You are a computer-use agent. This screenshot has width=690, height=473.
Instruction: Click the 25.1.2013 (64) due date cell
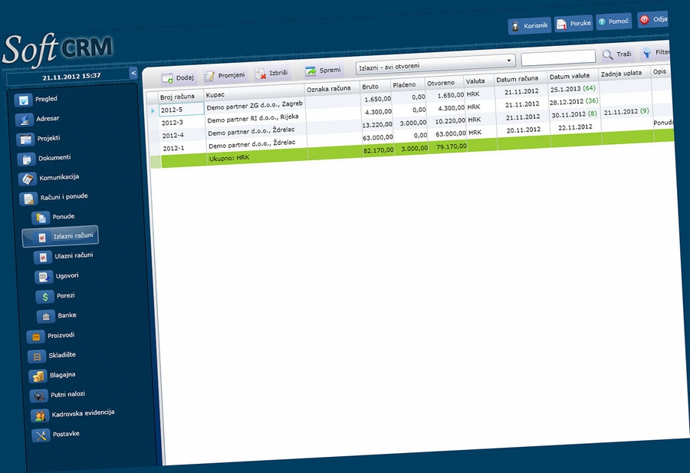point(573,89)
